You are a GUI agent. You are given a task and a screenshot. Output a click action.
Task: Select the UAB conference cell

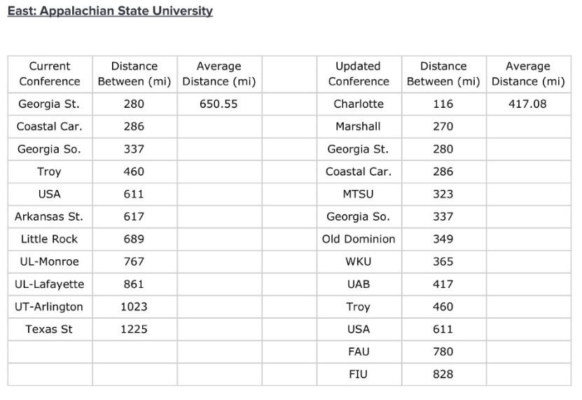pos(359,284)
